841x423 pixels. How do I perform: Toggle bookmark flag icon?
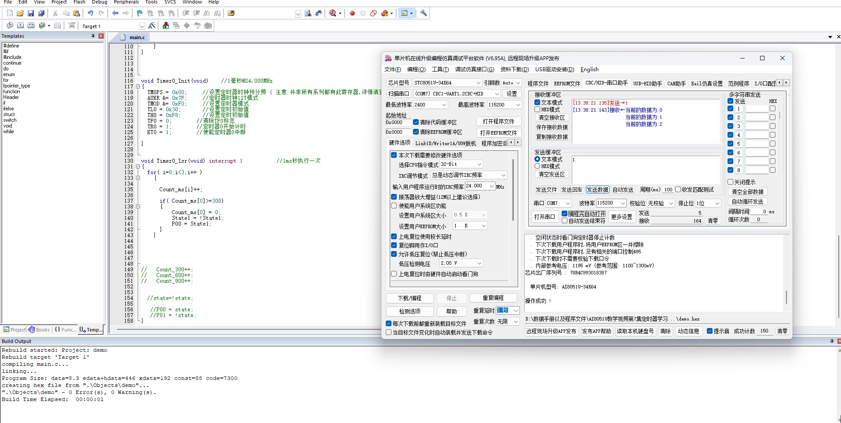pyautogui.click(x=139, y=13)
